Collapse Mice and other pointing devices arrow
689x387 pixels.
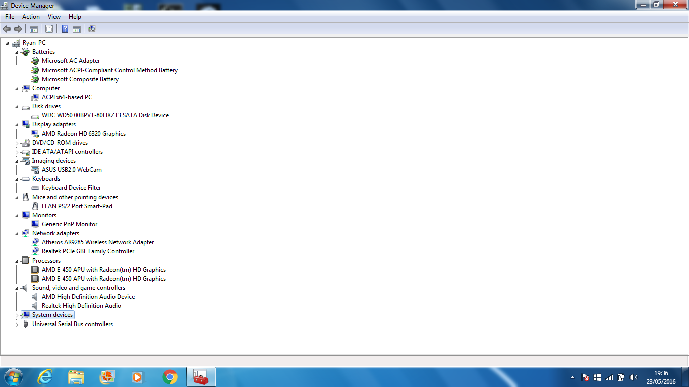coord(17,198)
